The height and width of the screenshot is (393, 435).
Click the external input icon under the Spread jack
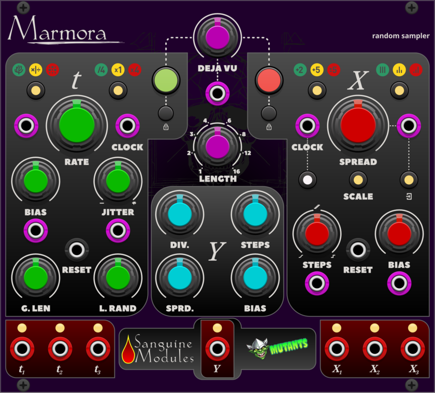(x=409, y=196)
